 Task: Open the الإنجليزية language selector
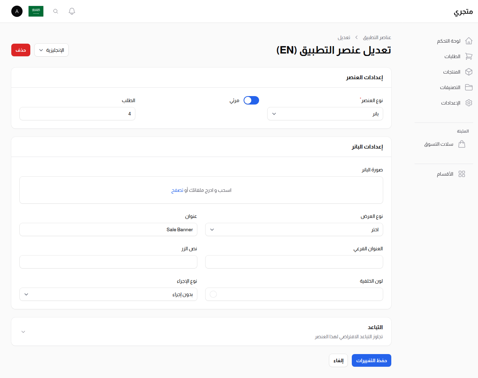click(x=51, y=50)
